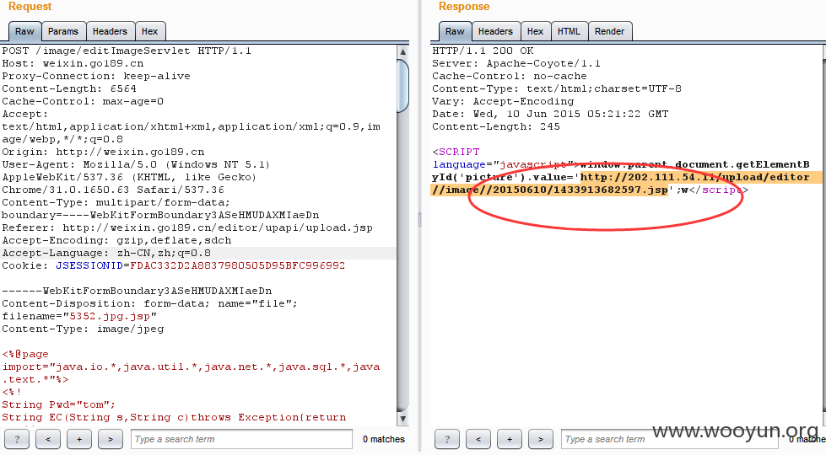Image resolution: width=826 pixels, height=455 pixels.
Task: Click filename 5352.jpg.jsp text
Action: click(x=110, y=316)
